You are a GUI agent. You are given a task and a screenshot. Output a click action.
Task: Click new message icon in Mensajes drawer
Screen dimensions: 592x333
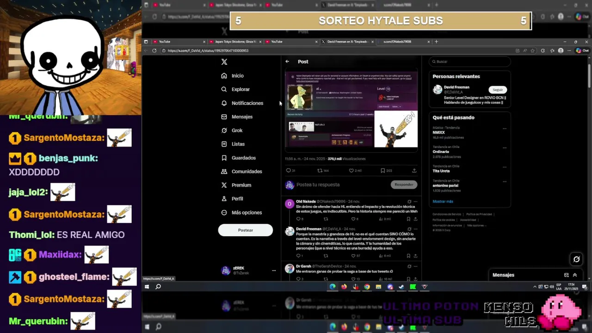(x=566, y=275)
